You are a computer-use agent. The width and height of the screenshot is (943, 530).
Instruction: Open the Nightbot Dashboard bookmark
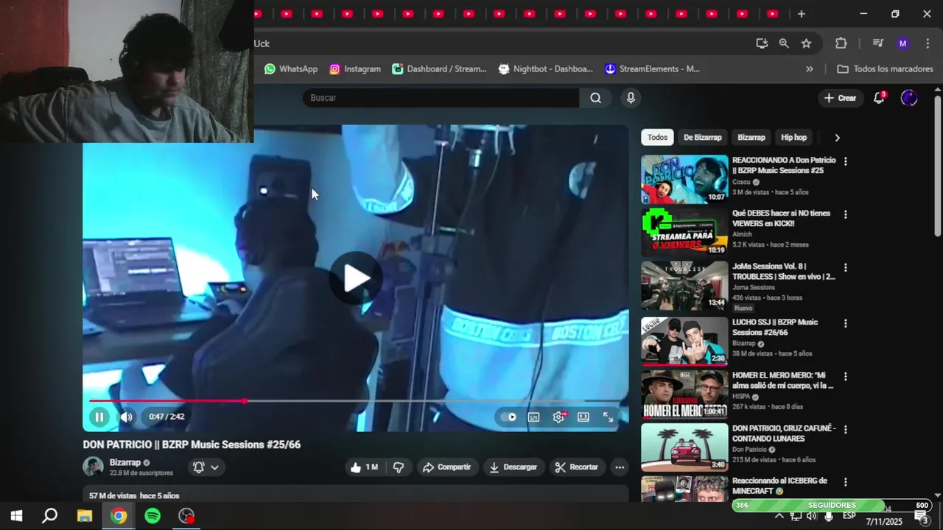[545, 68]
